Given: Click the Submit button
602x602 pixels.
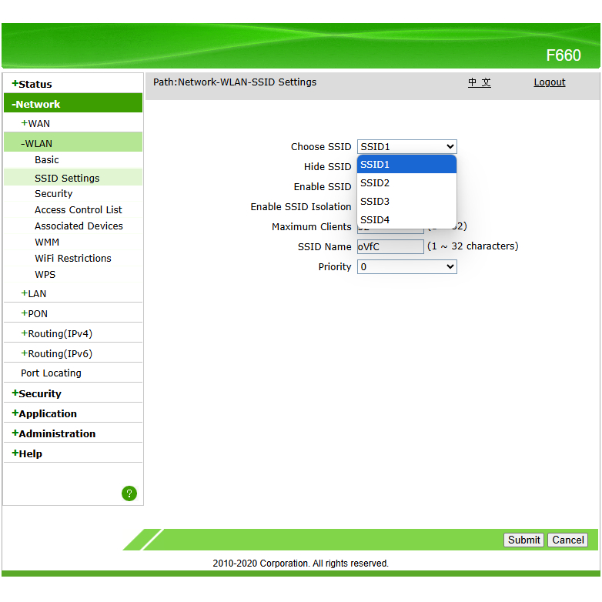Looking at the screenshot, I should point(523,540).
